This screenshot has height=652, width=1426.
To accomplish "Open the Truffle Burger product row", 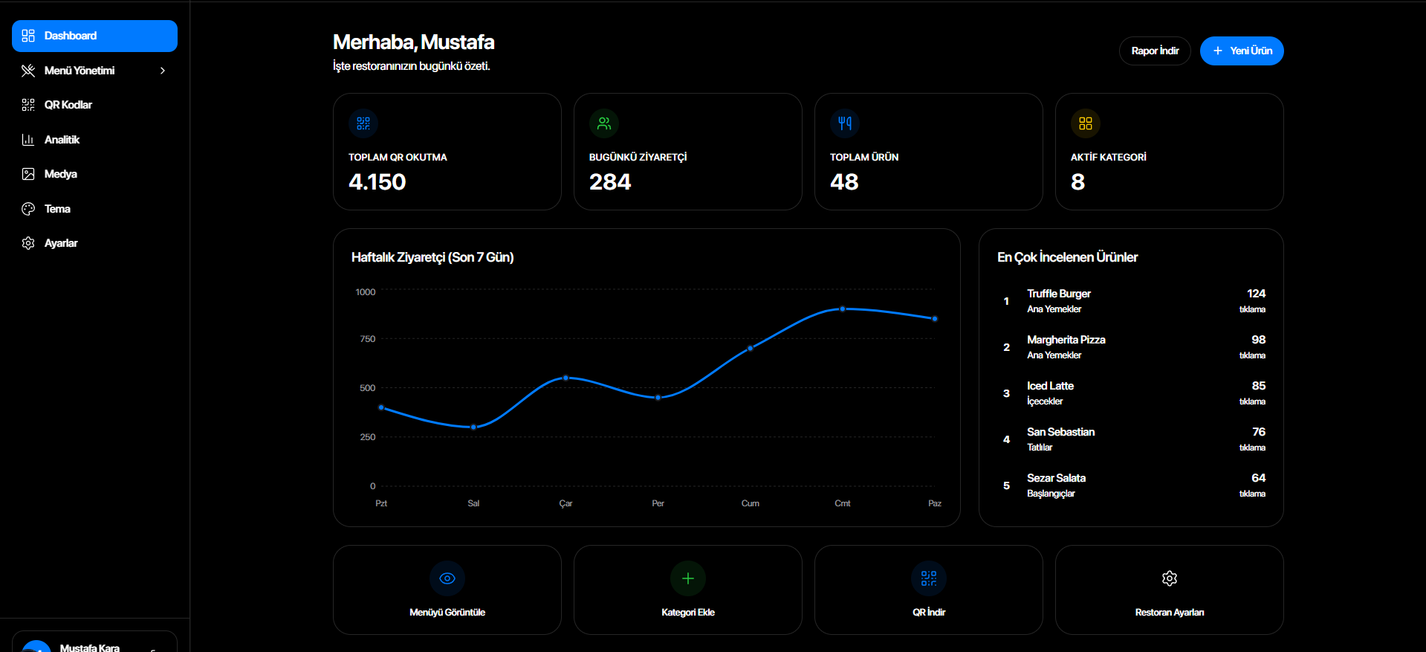I will 1131,301.
